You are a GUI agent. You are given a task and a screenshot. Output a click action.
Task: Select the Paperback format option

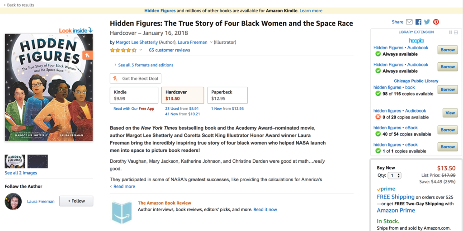227,95
